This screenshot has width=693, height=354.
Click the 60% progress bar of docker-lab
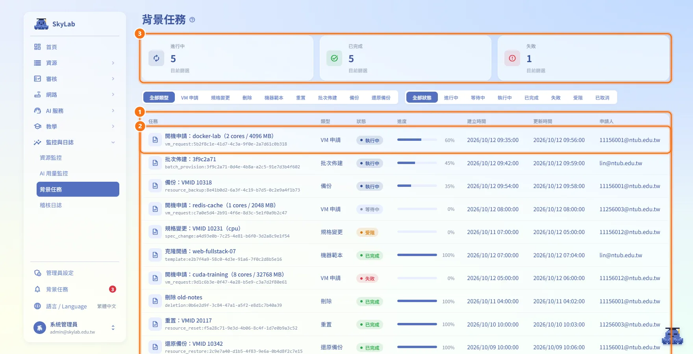pos(417,140)
